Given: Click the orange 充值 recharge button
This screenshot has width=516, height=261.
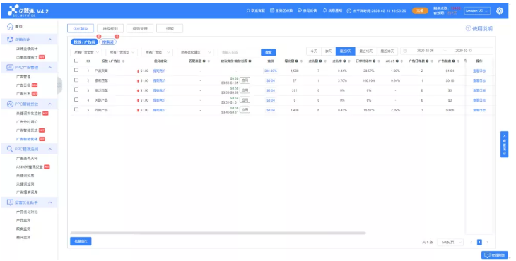Looking at the screenshot, I should pos(420,11).
